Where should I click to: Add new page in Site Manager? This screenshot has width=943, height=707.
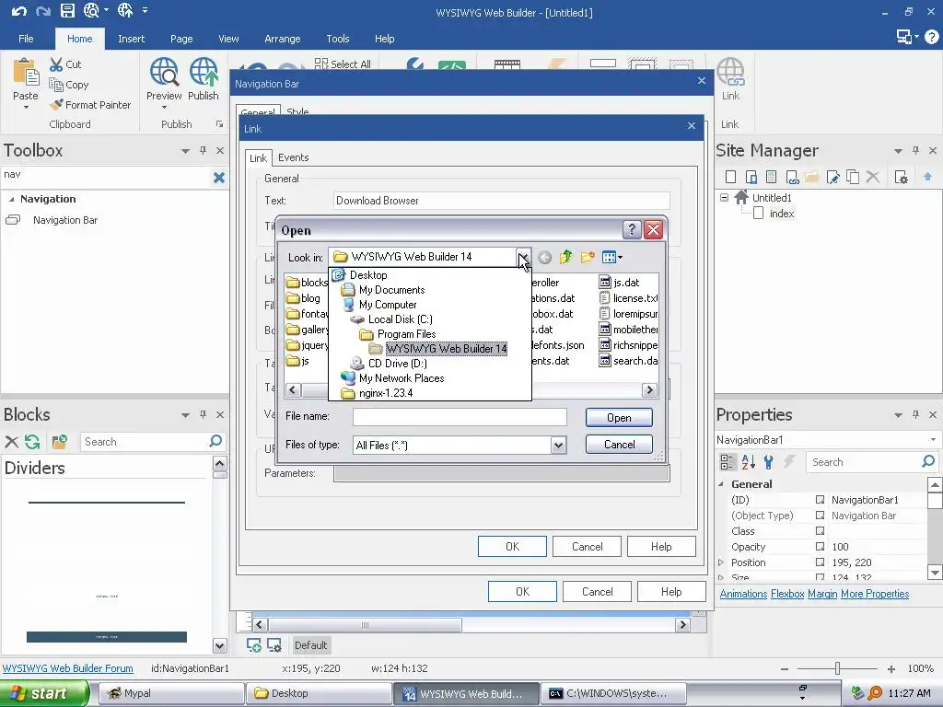pos(730,177)
